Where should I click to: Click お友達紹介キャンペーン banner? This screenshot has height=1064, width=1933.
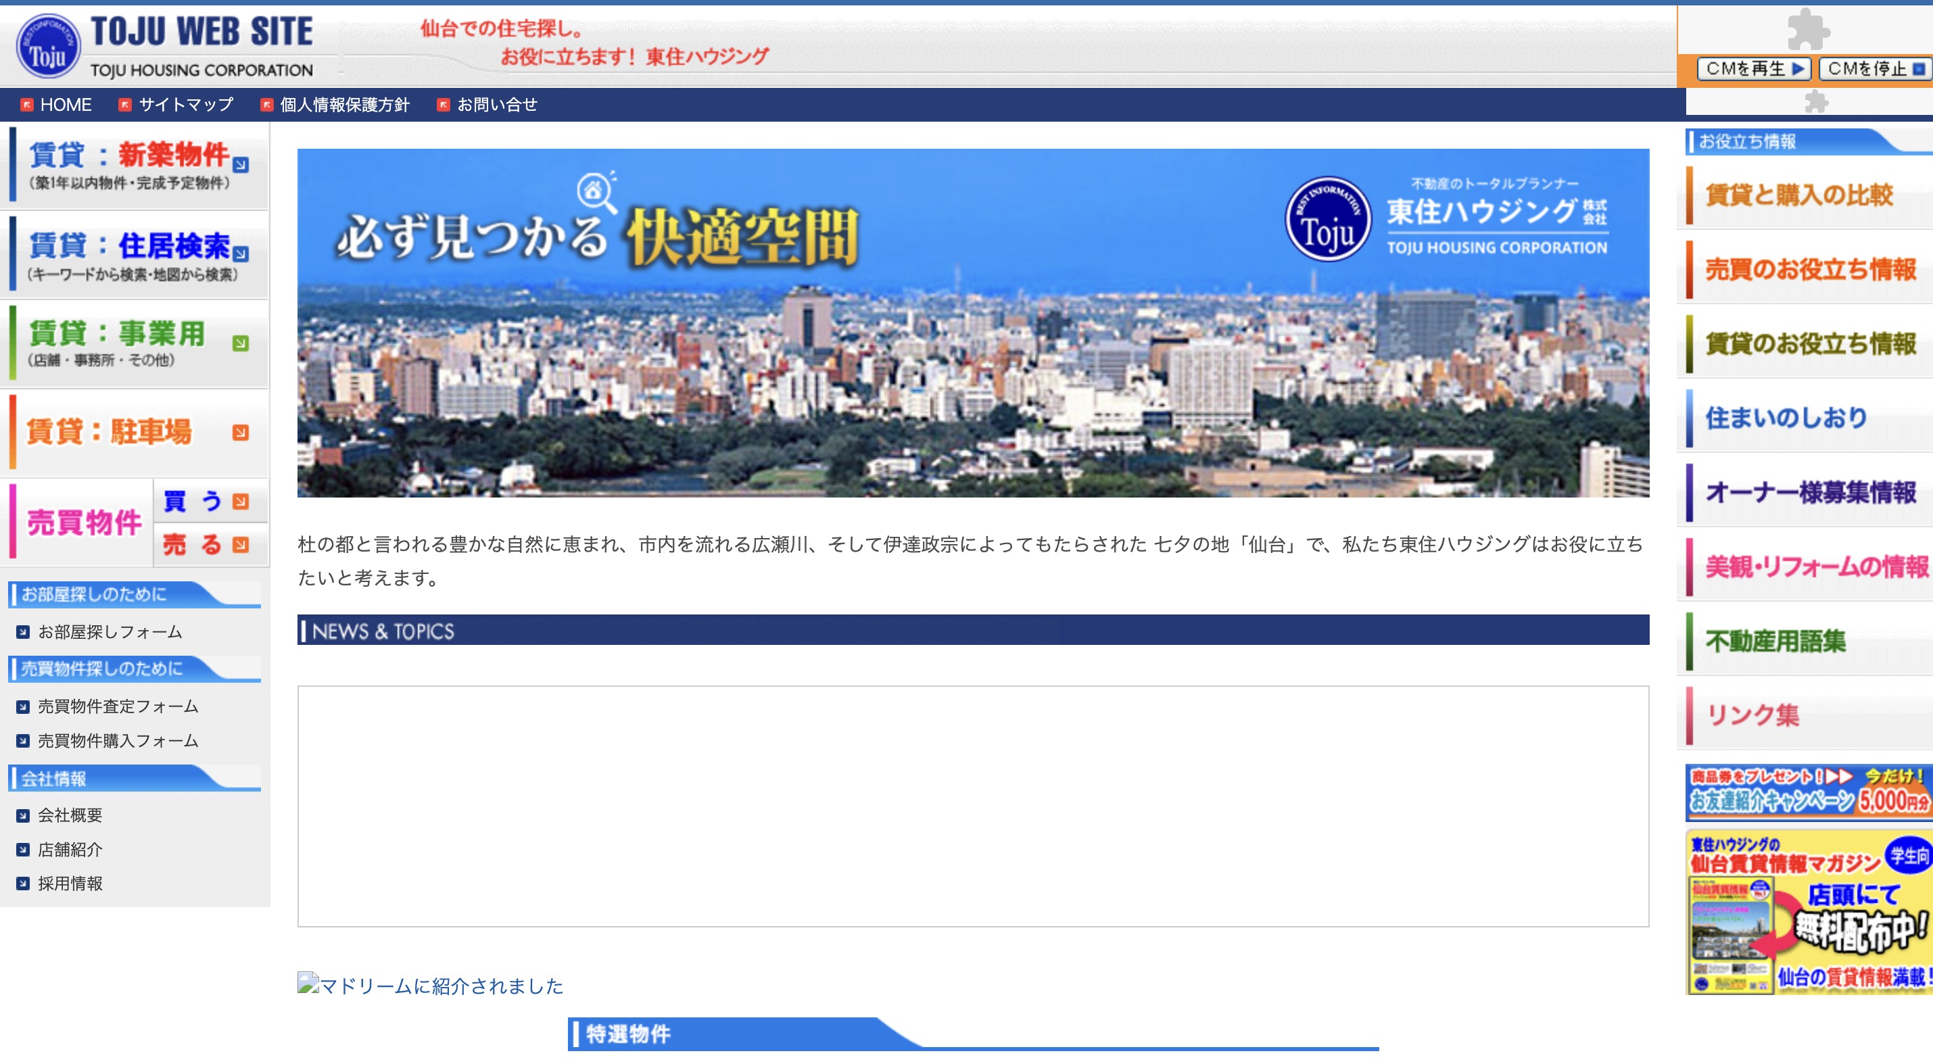(x=1809, y=793)
